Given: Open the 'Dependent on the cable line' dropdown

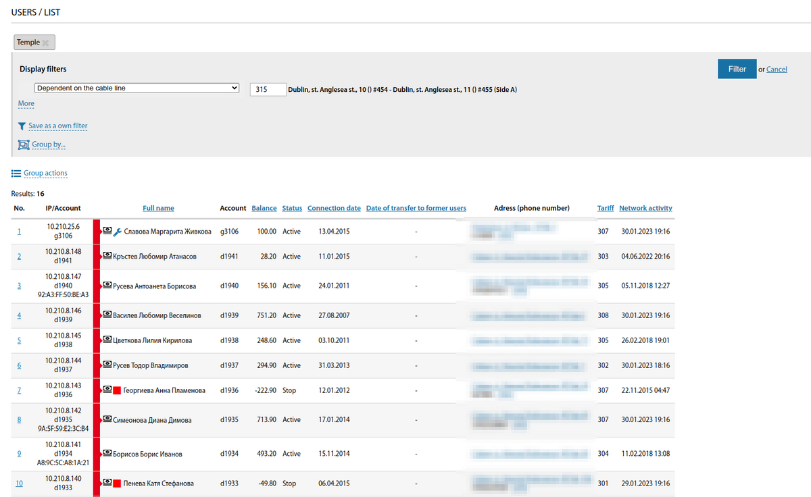Looking at the screenshot, I should [x=137, y=88].
